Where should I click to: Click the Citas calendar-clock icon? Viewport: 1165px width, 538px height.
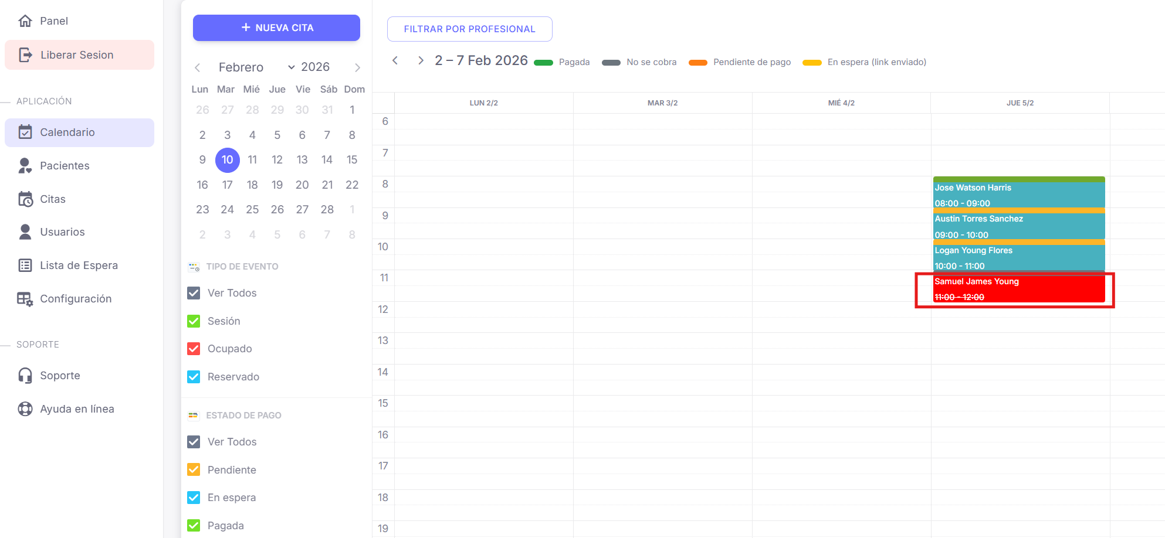pyautogui.click(x=25, y=199)
